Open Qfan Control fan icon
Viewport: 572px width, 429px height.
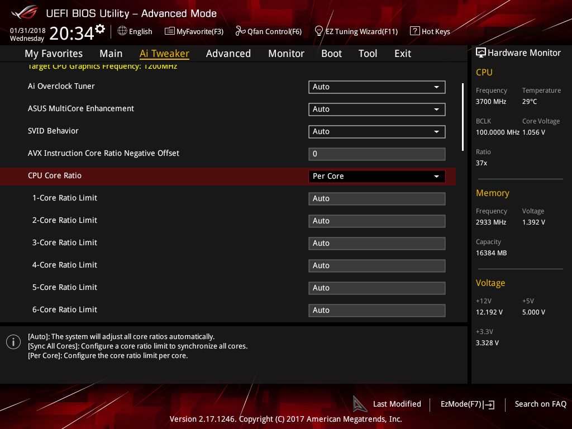(240, 31)
